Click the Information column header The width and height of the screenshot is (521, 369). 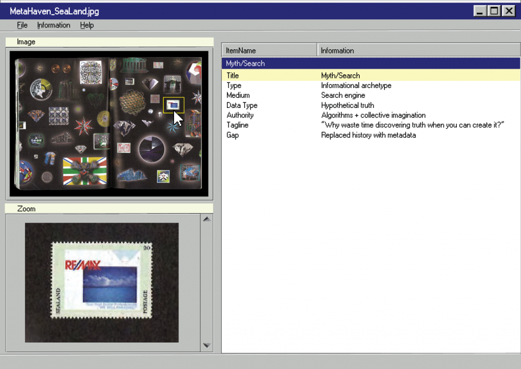click(418, 50)
